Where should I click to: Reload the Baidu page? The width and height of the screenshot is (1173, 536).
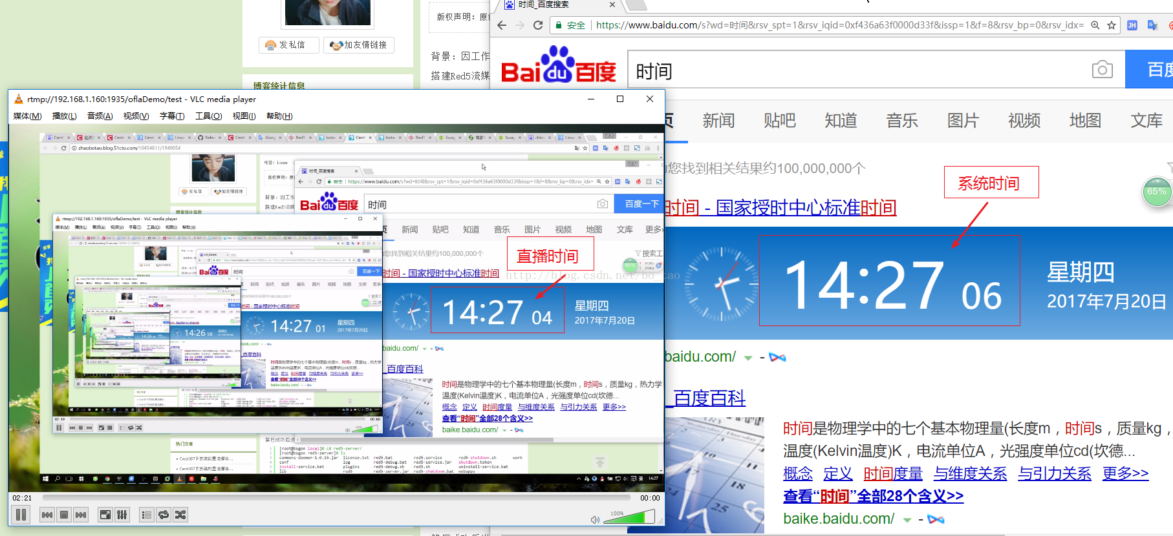538,25
